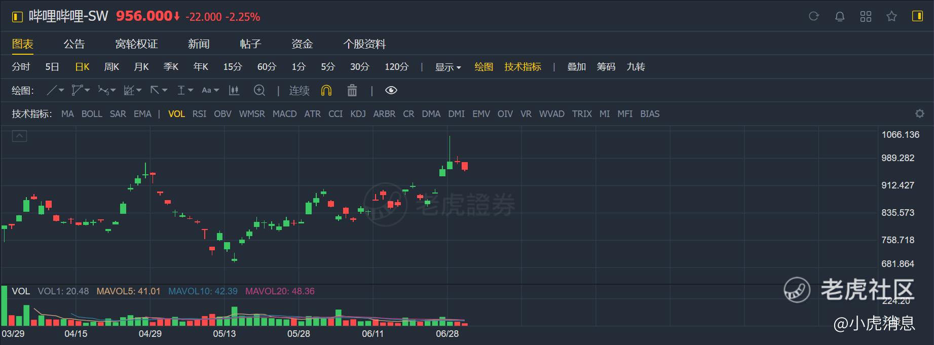Click the MAVOL5: 41.01 label
The height and width of the screenshot is (345, 934).
pyautogui.click(x=128, y=291)
